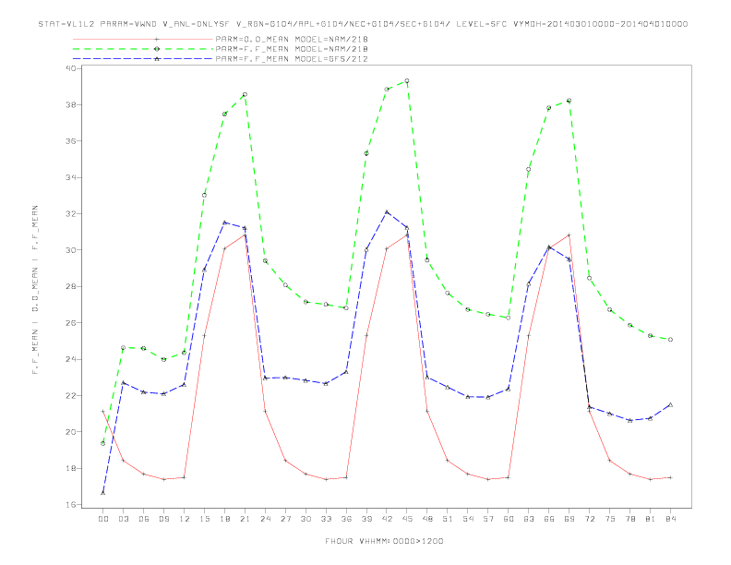Select the blue F.F_MEAN MODEL=GFS/212 legend label
This screenshot has width=731, height=565.
[x=292, y=59]
